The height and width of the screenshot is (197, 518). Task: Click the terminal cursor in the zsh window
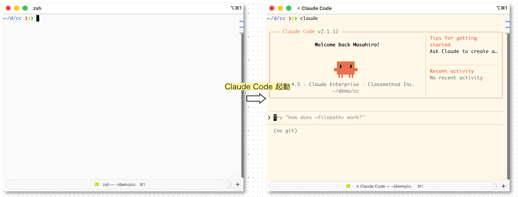[x=38, y=18]
